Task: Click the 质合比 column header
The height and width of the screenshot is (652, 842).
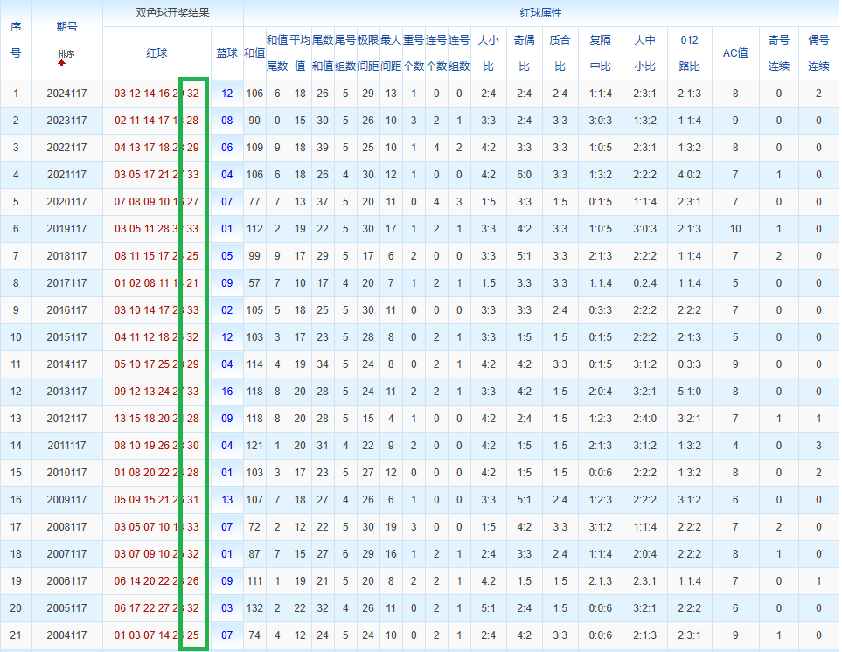Action: pyautogui.click(x=560, y=53)
